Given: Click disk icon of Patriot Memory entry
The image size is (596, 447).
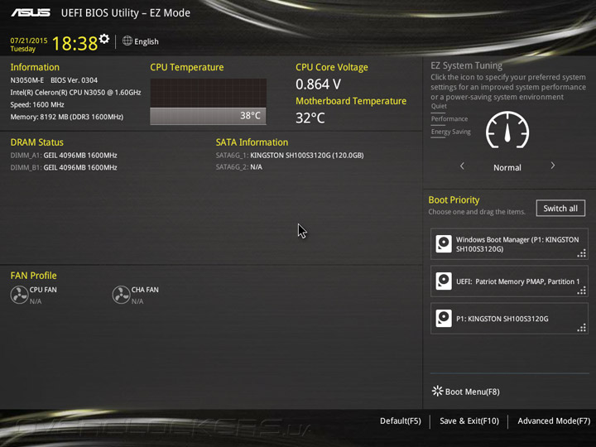Looking at the screenshot, I should 444,281.
